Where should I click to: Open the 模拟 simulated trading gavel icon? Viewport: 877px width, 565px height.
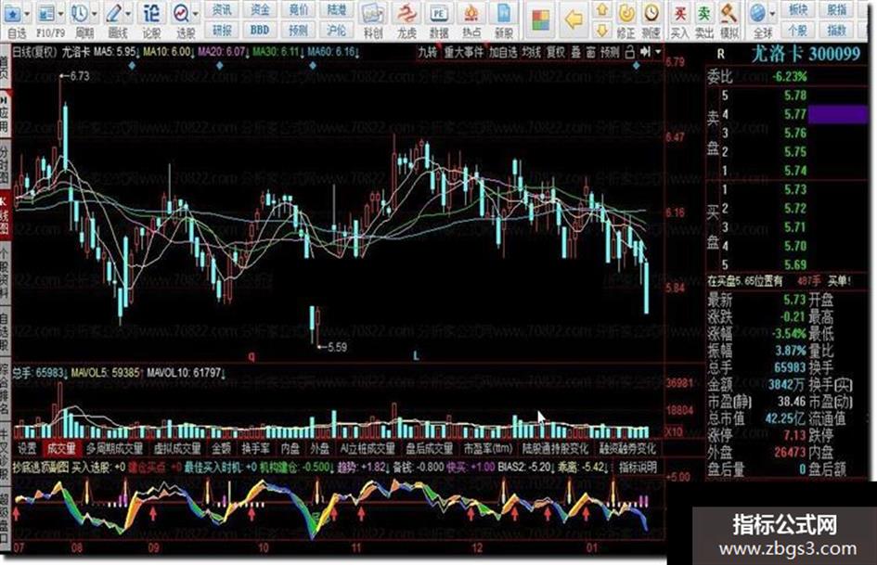point(729,13)
